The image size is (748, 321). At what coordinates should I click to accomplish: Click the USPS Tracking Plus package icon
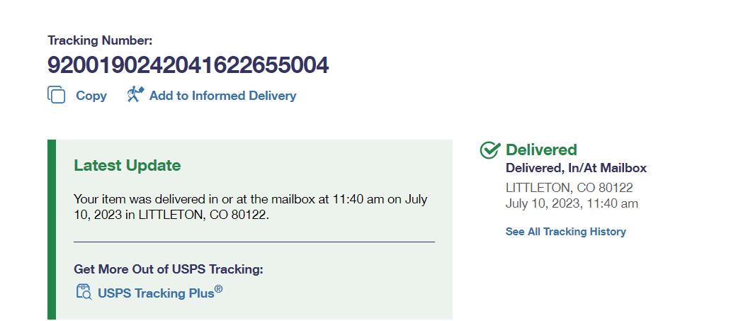(84, 292)
